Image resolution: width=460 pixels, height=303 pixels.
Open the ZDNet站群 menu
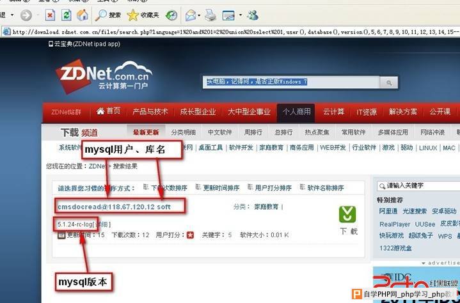pos(66,113)
